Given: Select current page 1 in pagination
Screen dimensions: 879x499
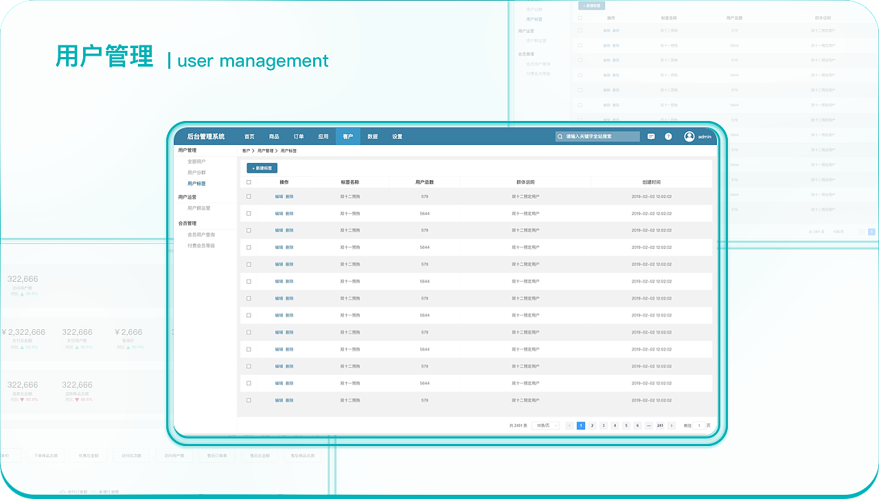Looking at the screenshot, I should point(581,425).
